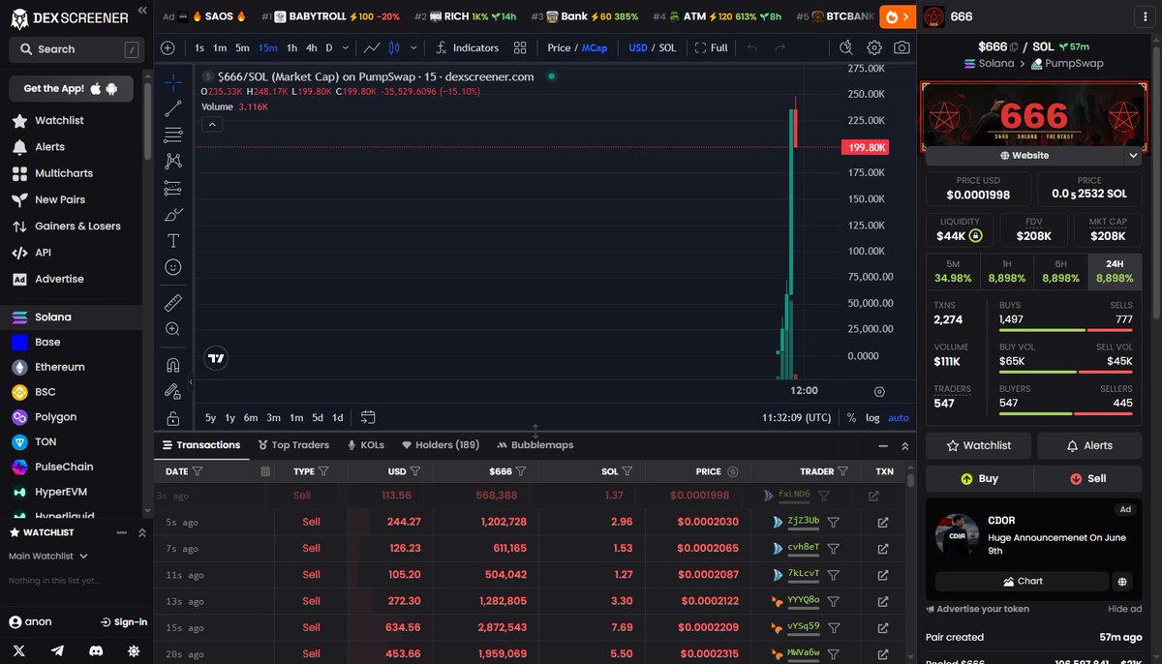Switch chart currency to USD
This screenshot has width=1162, height=664.
(x=638, y=47)
